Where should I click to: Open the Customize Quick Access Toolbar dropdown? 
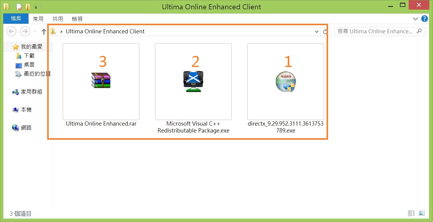point(36,7)
